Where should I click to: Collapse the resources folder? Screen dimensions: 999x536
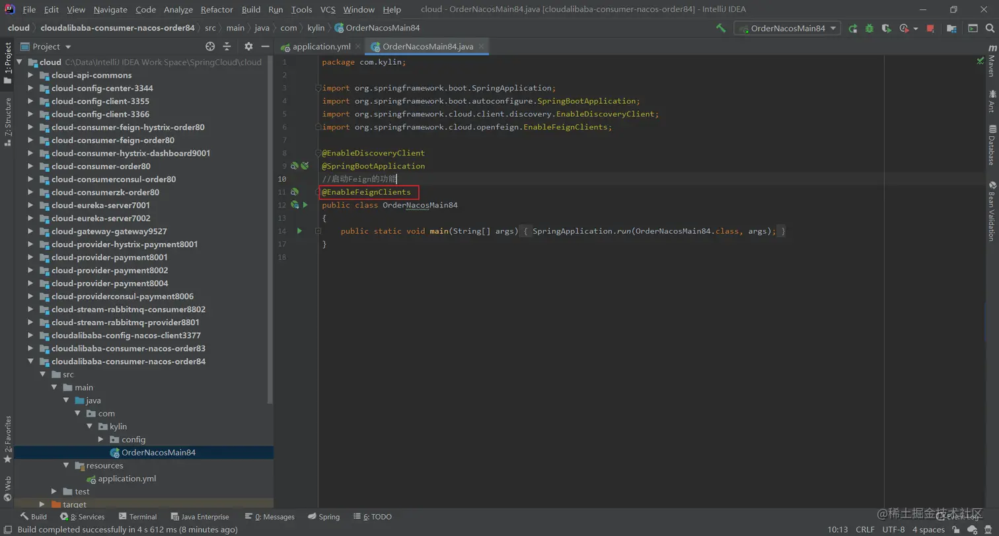(66, 465)
